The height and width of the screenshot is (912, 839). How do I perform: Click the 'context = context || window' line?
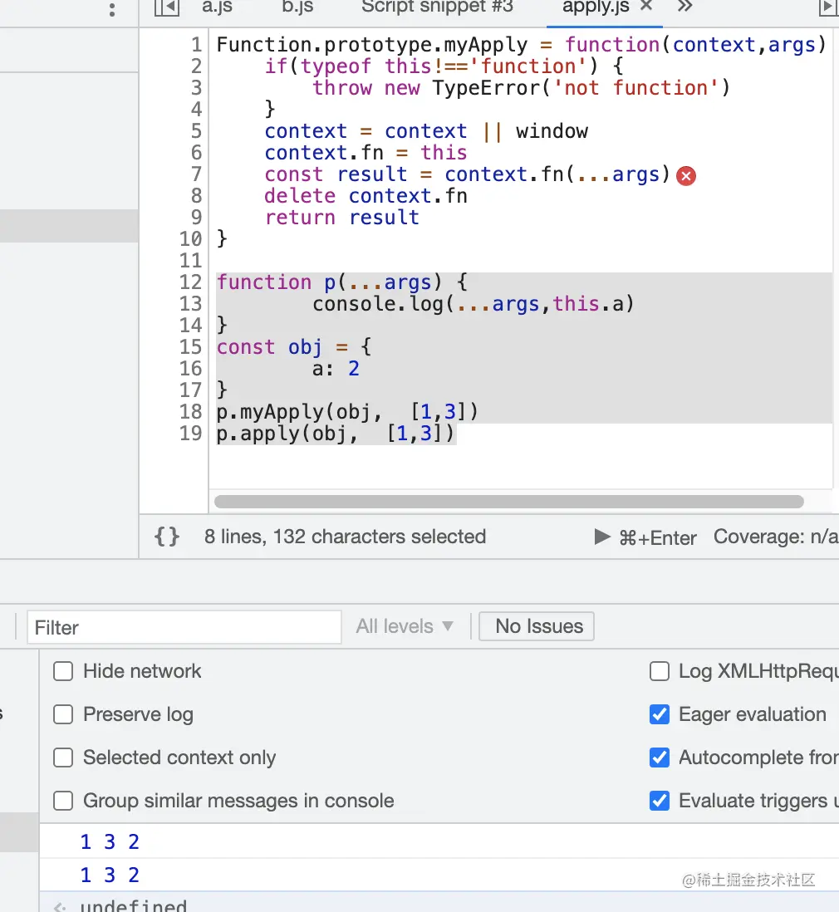(x=426, y=131)
